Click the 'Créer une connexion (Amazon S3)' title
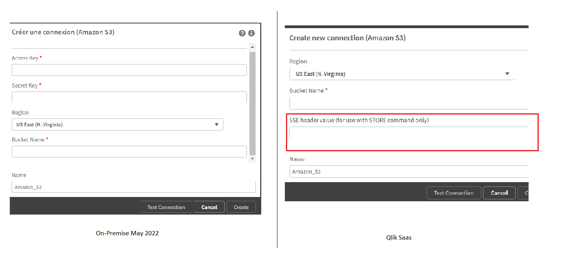 (63, 32)
